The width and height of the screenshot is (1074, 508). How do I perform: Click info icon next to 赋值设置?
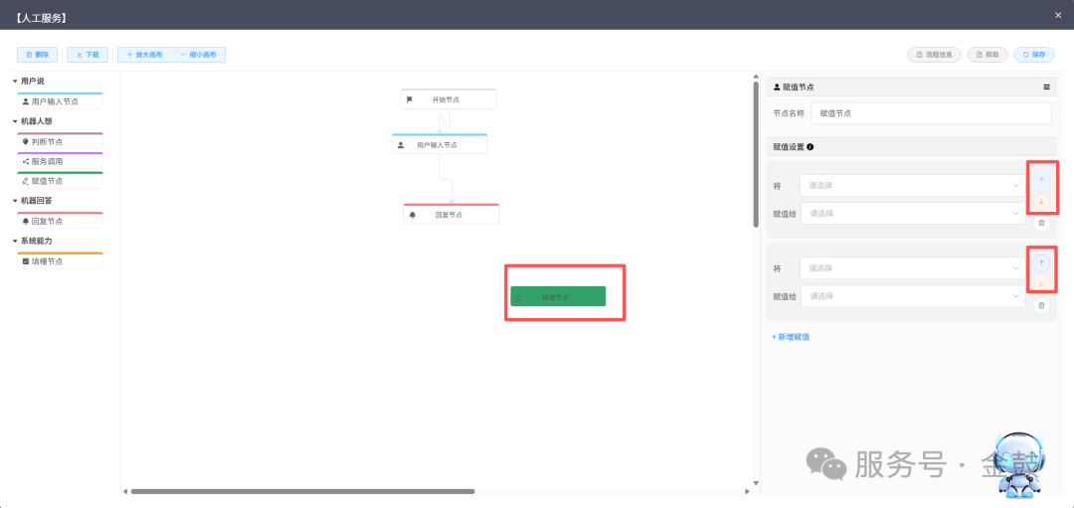coord(810,146)
